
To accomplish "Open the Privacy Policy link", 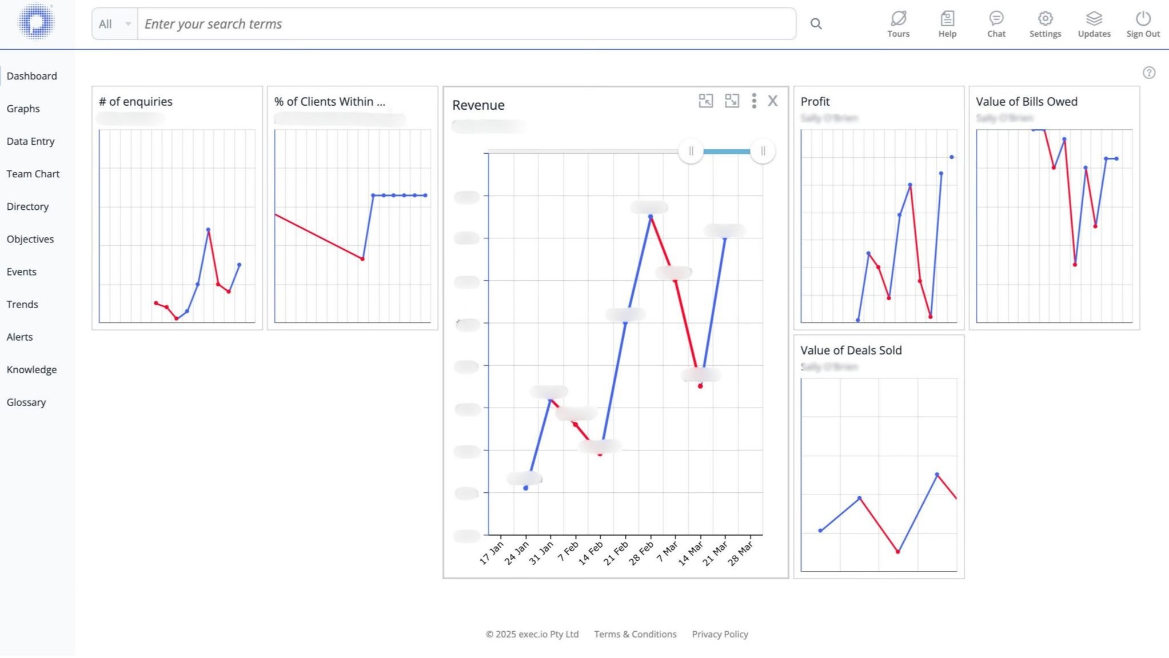I will coord(720,634).
